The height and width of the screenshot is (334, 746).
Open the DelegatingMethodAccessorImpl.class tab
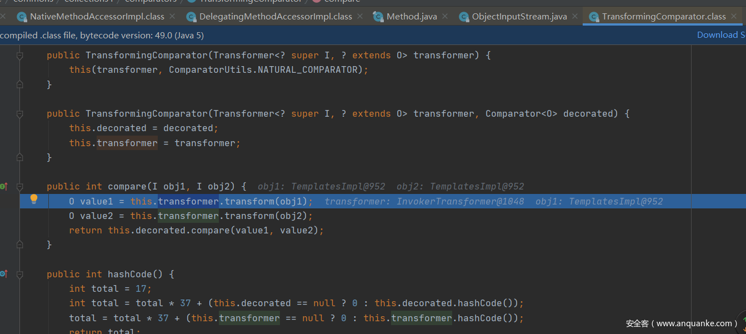click(275, 17)
